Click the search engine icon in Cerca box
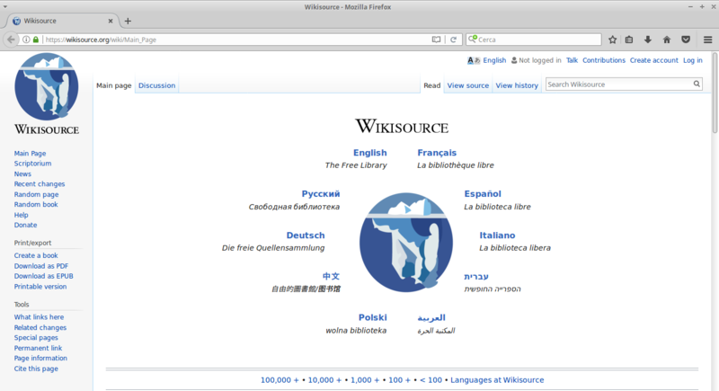Screen dimensions: 719x391 click(x=473, y=39)
